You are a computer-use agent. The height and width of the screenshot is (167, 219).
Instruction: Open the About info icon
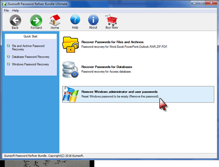coord(93,20)
